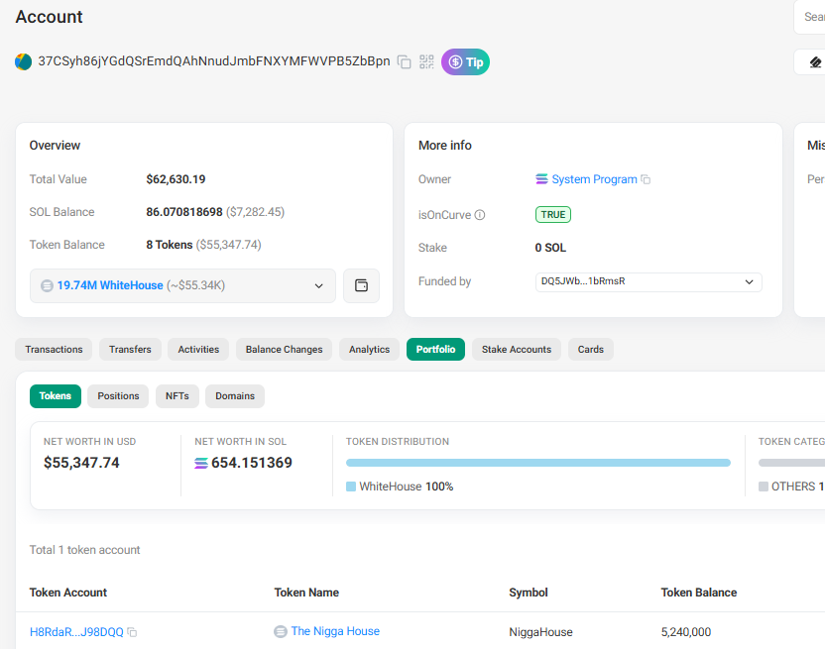Select the NFTs sub-tab
This screenshot has height=649, width=825.
177,396
